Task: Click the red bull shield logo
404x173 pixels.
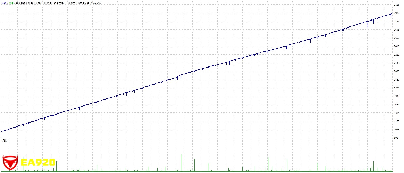Action: tap(10, 162)
